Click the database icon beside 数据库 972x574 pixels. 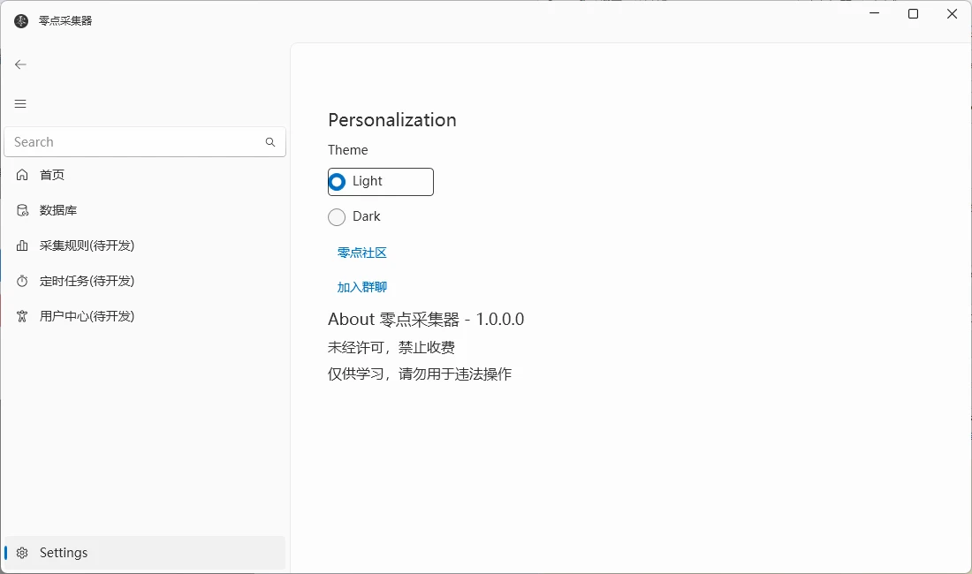click(x=22, y=210)
